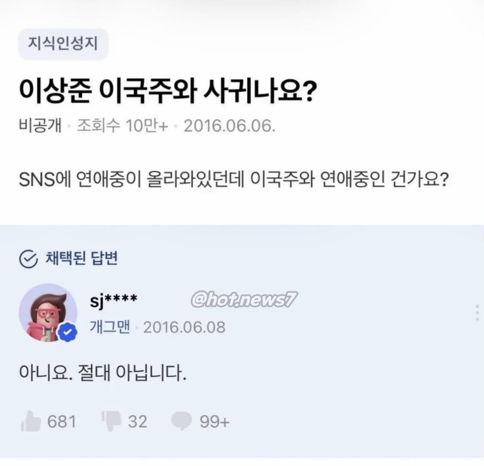
Task: Click the answer text 아니요. 절대 아닙니다.
Action: 103,373
